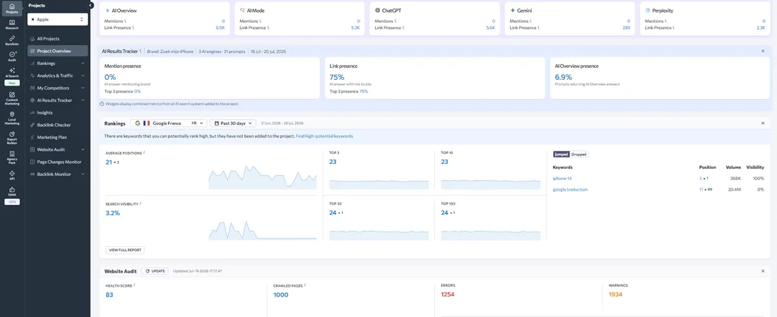The height and width of the screenshot is (317, 777).
Task: Collapse the Projects sidebar panel arrow
Action: (x=90, y=5)
